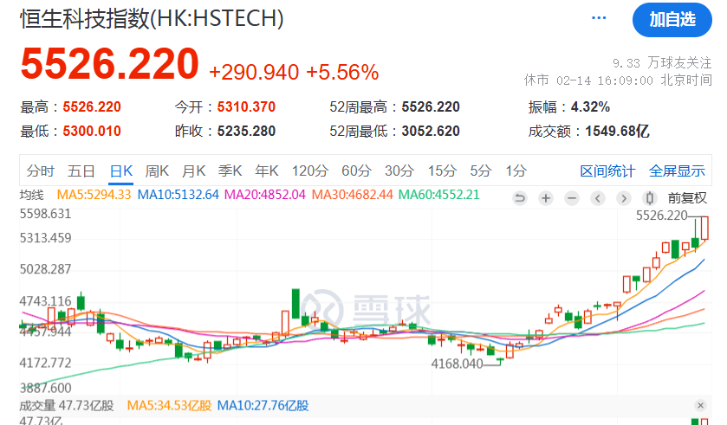The width and height of the screenshot is (727, 425).
Task: Select the 年K yearly candlestick tab
Action: pyautogui.click(x=267, y=171)
